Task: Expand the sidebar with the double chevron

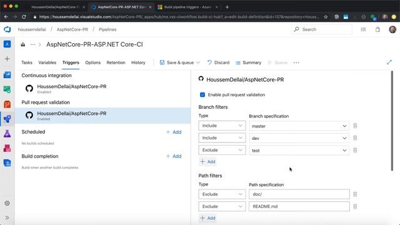Action: pos(7,217)
